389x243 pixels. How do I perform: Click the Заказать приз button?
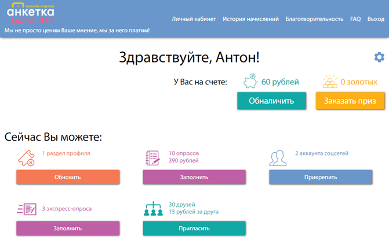pyautogui.click(x=350, y=101)
